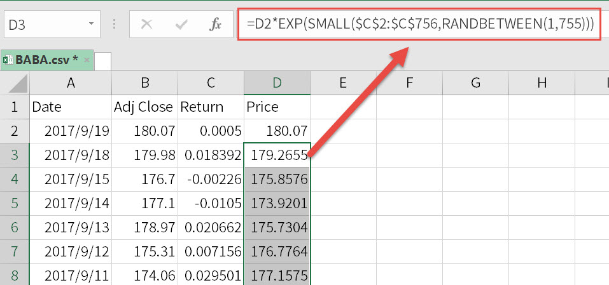Viewport: 609px width, 285px height.
Task: Click inside the formula bar text
Action: pos(420,24)
